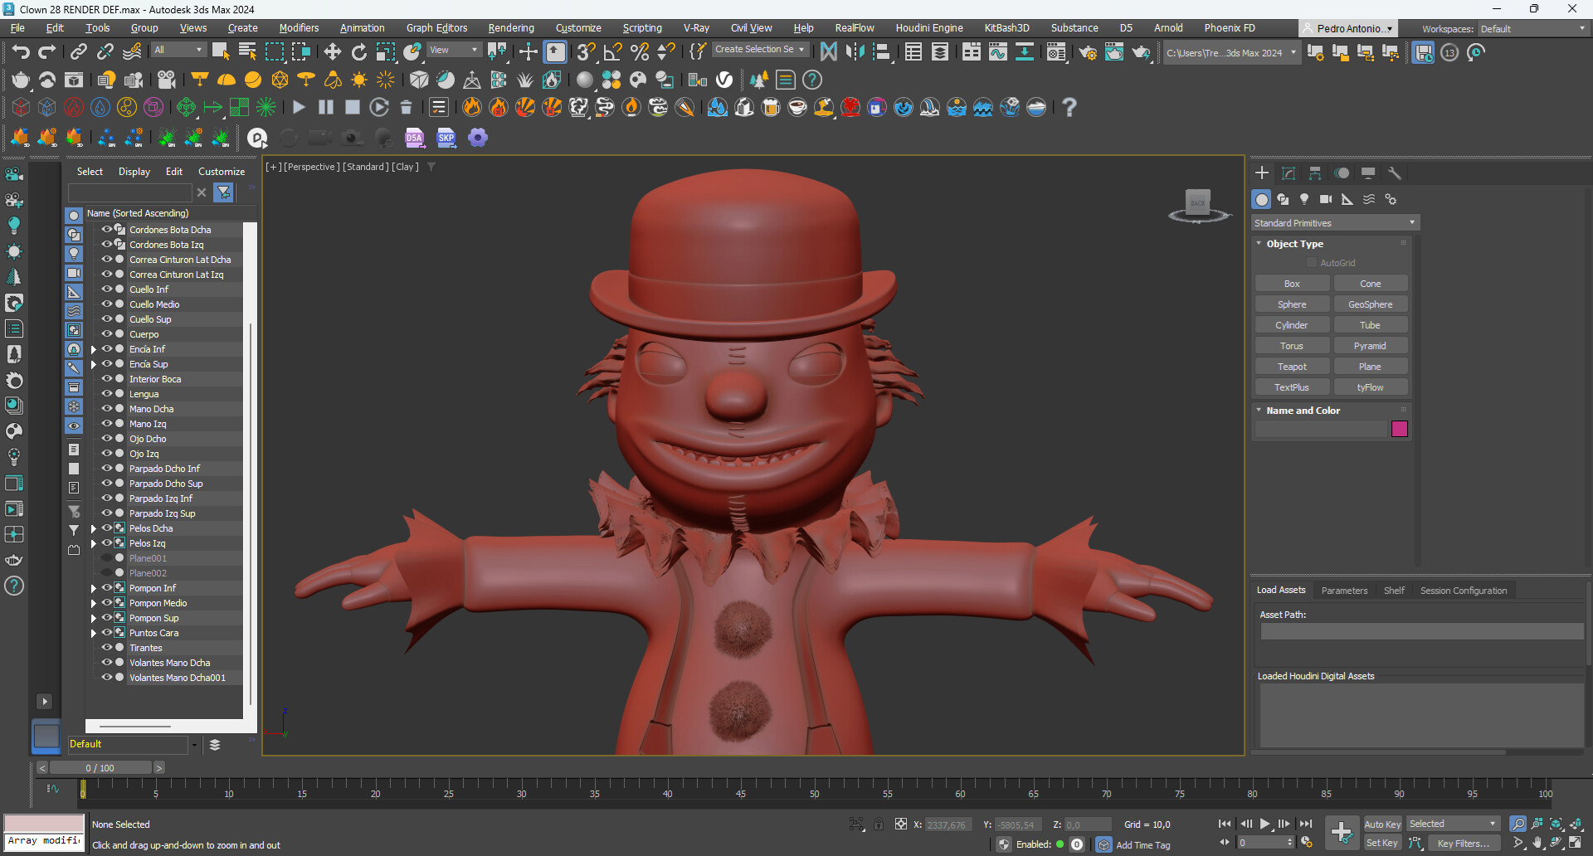Activate the Select and Rotate tool
The width and height of the screenshot is (1593, 856).
358,51
